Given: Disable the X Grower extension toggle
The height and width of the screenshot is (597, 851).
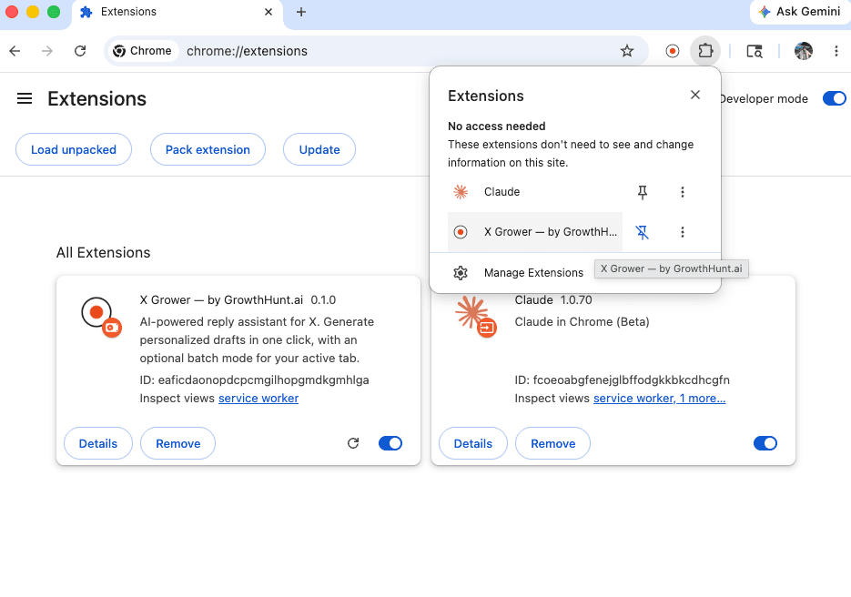Looking at the screenshot, I should click(x=390, y=443).
